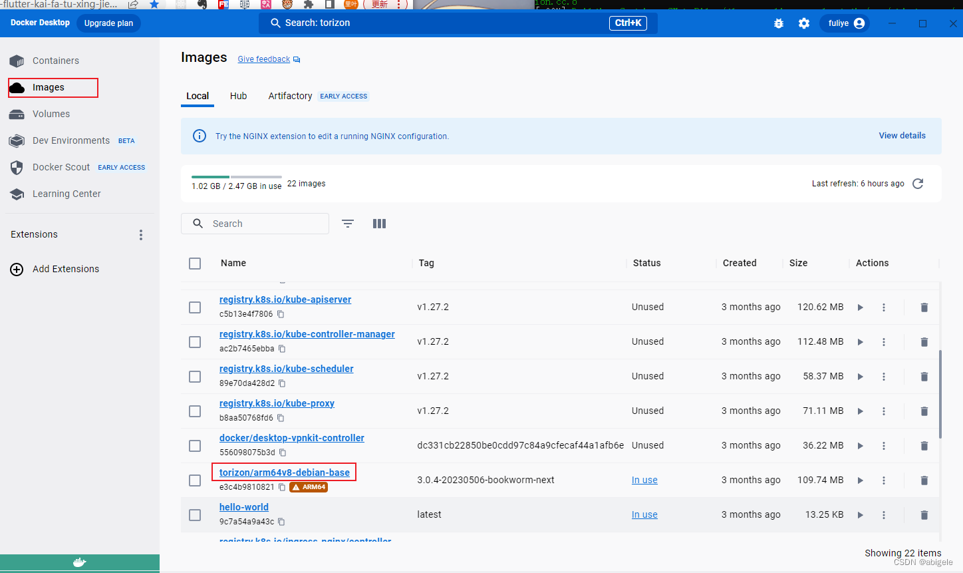Screen dimensions: 963x573
Task: Open more actions for hello-world
Action: click(884, 515)
